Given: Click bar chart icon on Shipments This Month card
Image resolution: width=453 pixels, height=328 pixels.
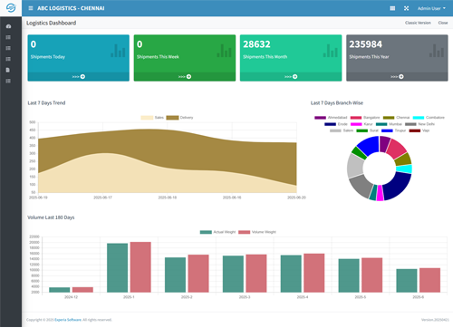Looking at the screenshot, I should [331, 51].
